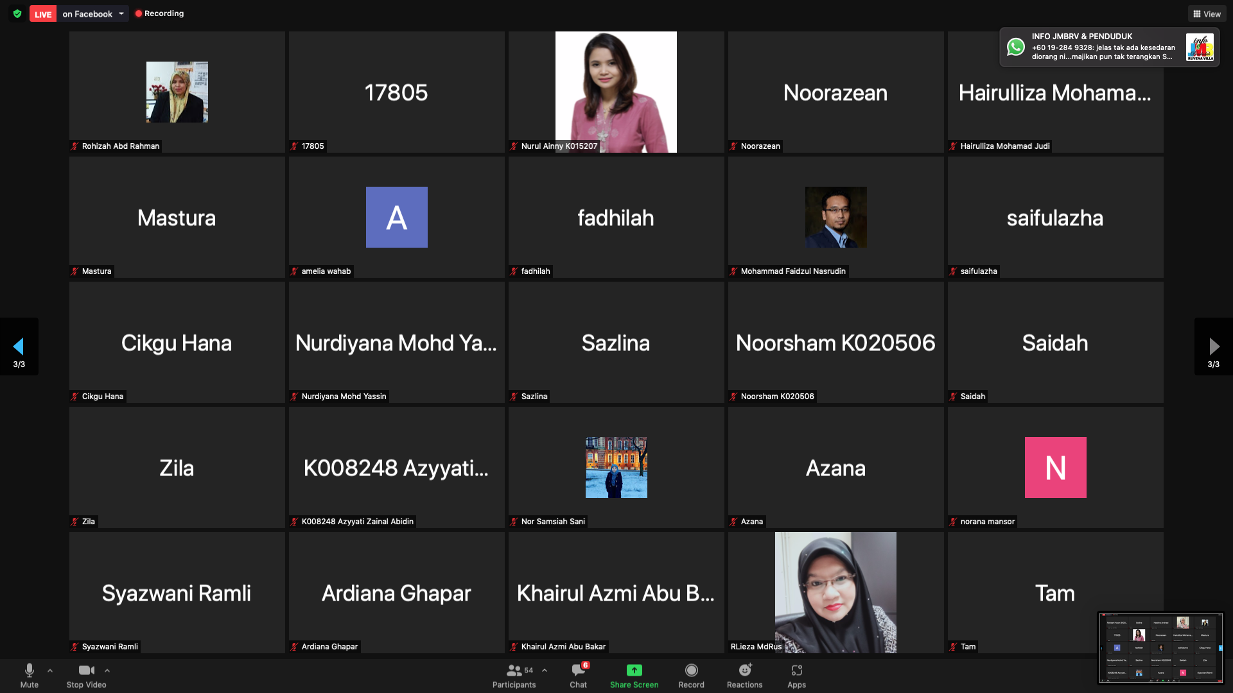Click the muted mic icon beside 17805 label
Screen dimensions: 1233x693
(x=294, y=146)
